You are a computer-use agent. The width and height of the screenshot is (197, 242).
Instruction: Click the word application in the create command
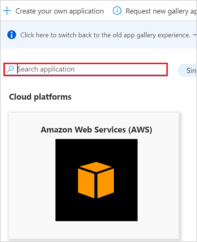tap(87, 12)
